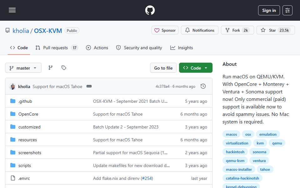Open the emulation topic tag
Image resolution: width=300 pixels, height=188 pixels.
tap(268, 134)
